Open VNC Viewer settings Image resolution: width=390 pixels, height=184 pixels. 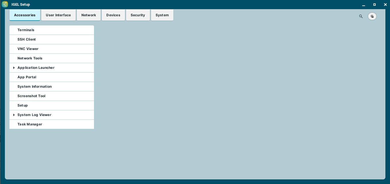(x=28, y=49)
